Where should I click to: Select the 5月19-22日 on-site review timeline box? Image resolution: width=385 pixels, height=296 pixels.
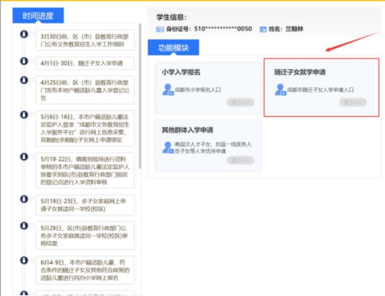click(86, 168)
